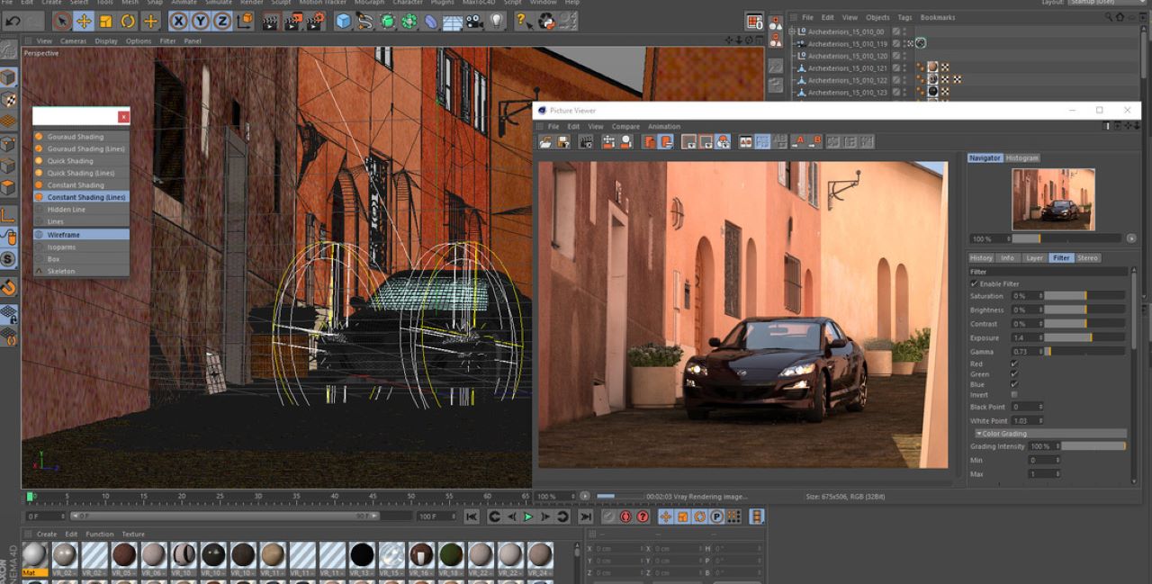1152x584 pixels.
Task: Toggle Green channel checkbox
Action: (1014, 374)
